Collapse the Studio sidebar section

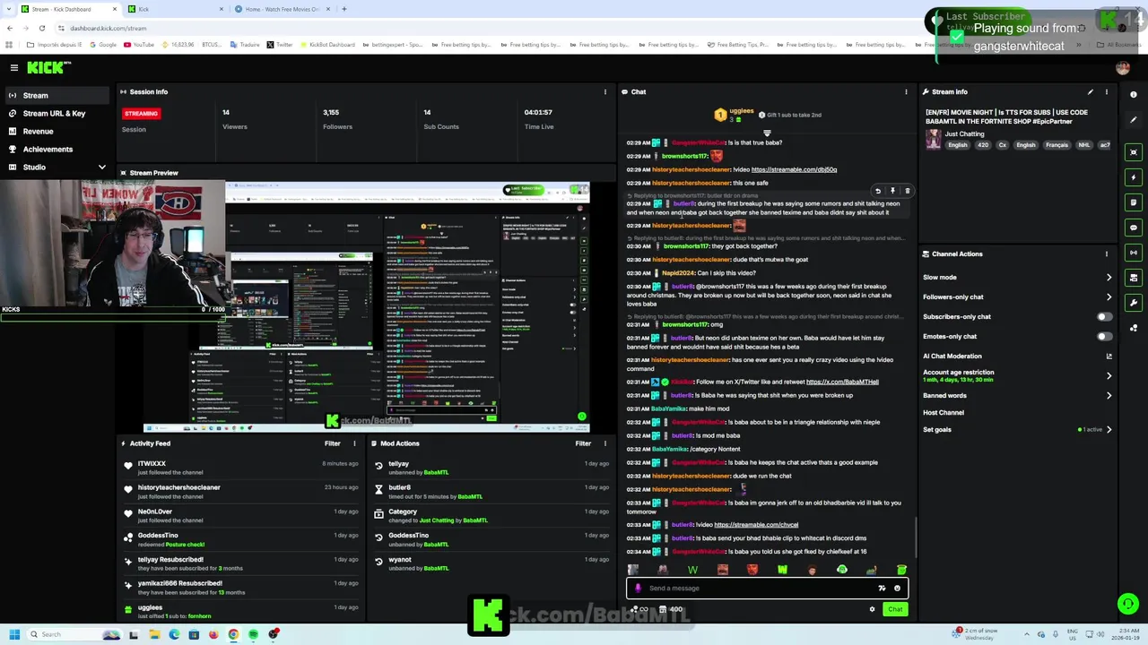pos(101,168)
